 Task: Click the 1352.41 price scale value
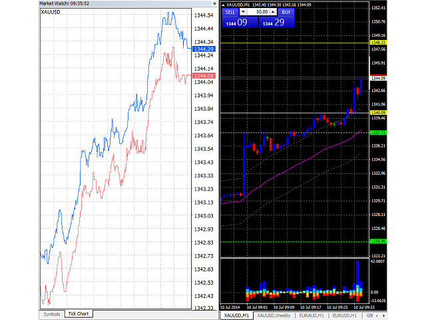[x=378, y=8]
